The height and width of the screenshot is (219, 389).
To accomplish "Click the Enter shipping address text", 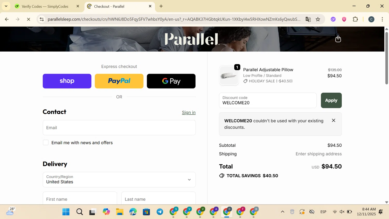I will click(318, 154).
